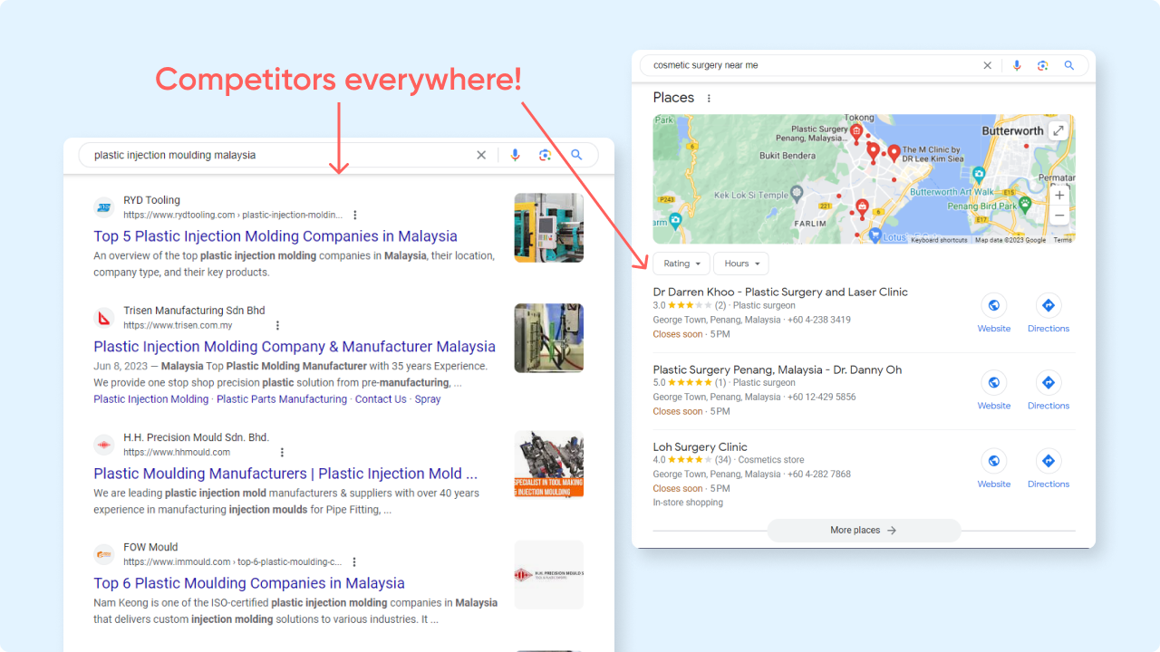1160x652 pixels.
Task: Get Directions to Dr Darren Khoo clinic
Action: 1049,314
